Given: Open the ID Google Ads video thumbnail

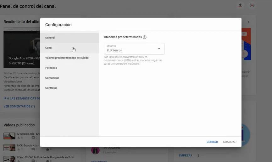Looking at the screenshot, I should pos(9,136).
